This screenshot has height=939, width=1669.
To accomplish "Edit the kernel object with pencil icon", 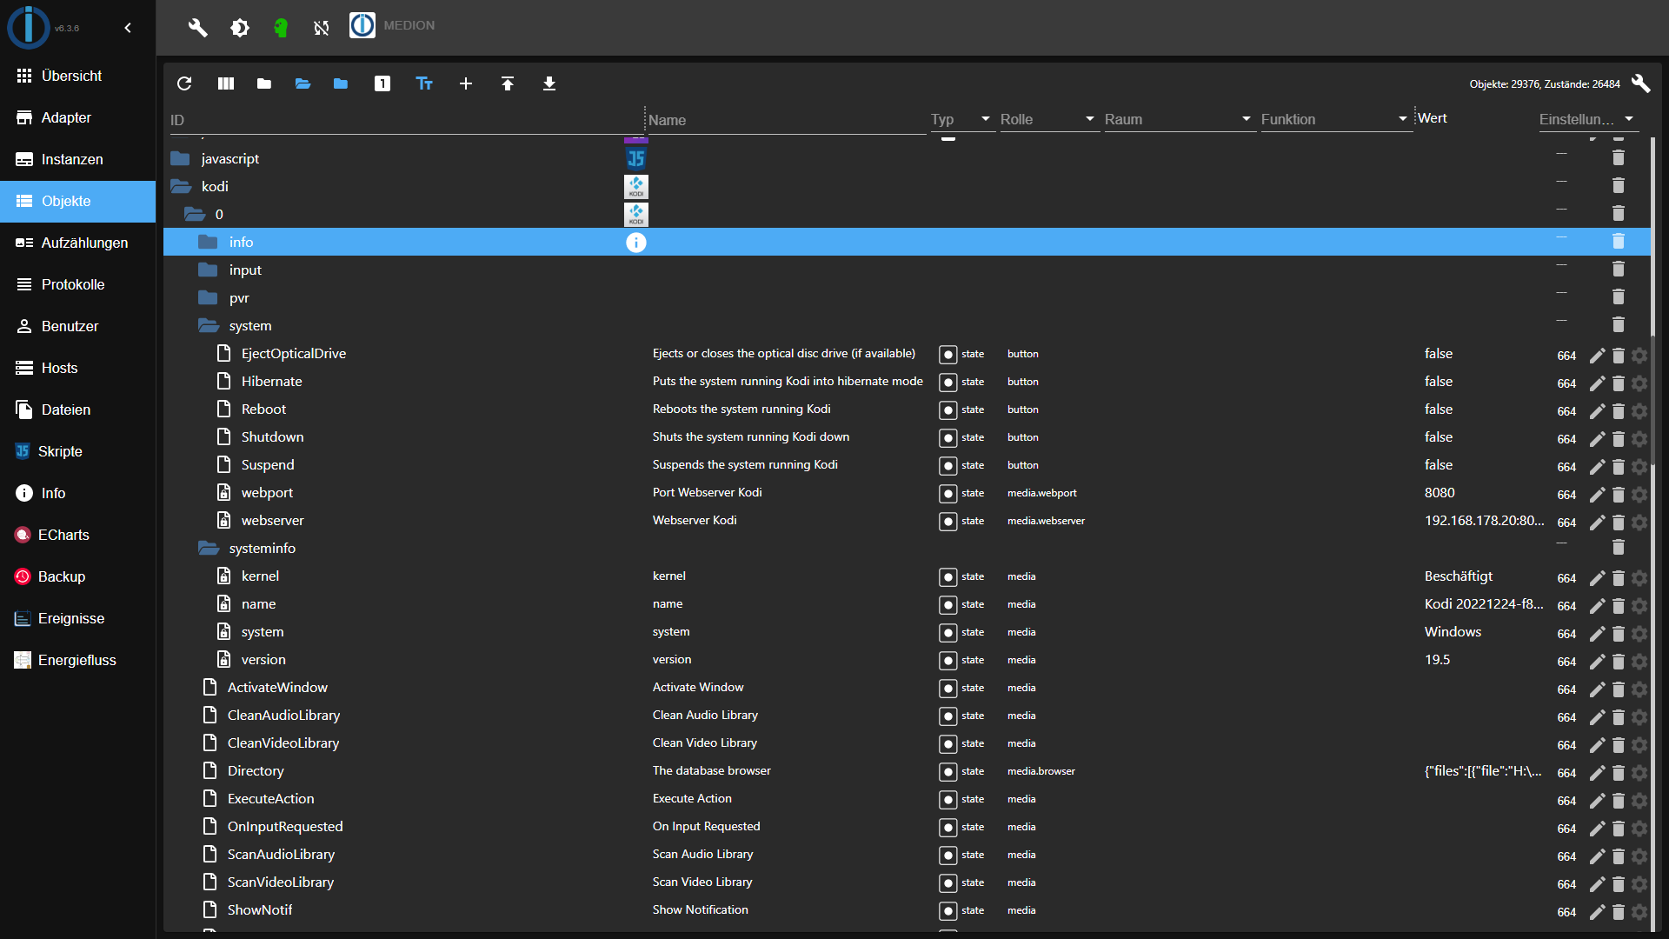I will 1598,577.
